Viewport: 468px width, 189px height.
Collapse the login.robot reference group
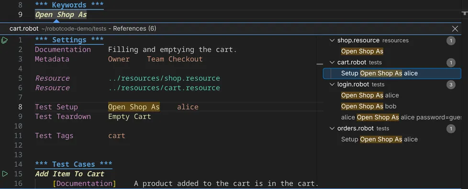pos(332,84)
